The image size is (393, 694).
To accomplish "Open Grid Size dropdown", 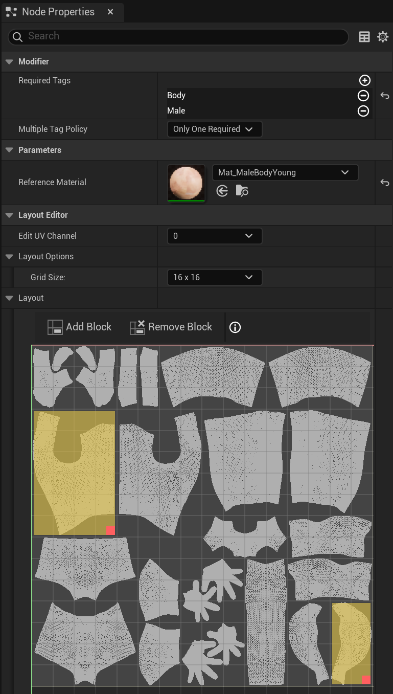I will (215, 277).
